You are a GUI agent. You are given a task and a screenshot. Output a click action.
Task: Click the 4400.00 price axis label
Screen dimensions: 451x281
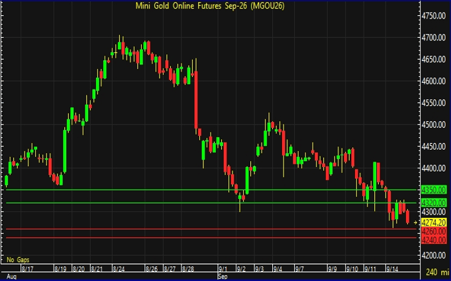coord(434,168)
